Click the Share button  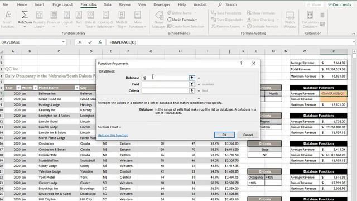pos(314,4)
